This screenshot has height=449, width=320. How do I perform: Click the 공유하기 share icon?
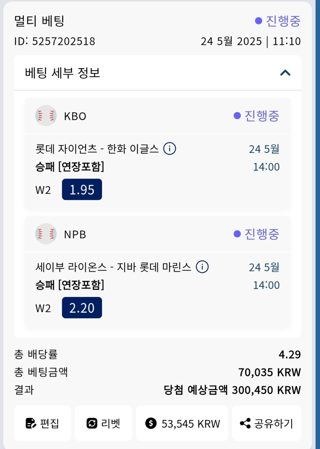(x=245, y=423)
